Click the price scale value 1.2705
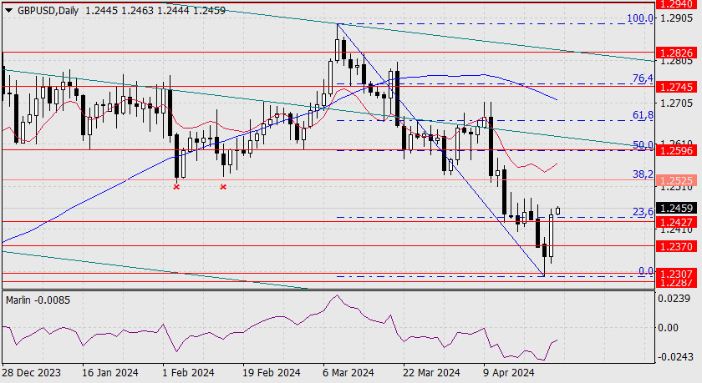702x383 pixels. click(x=676, y=103)
